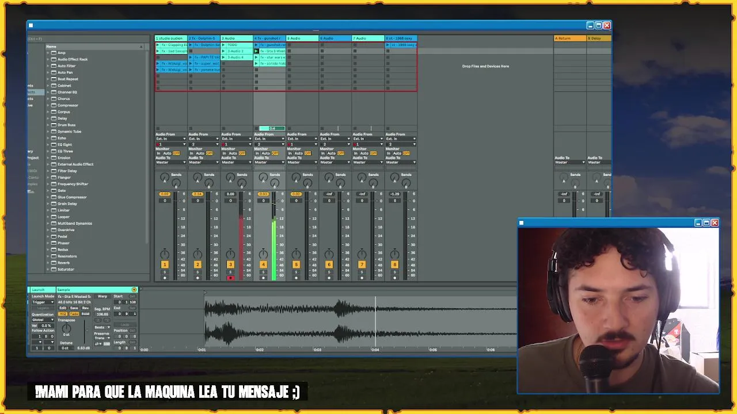737x414 pixels.
Task: Solo track 3
Action: click(230, 272)
